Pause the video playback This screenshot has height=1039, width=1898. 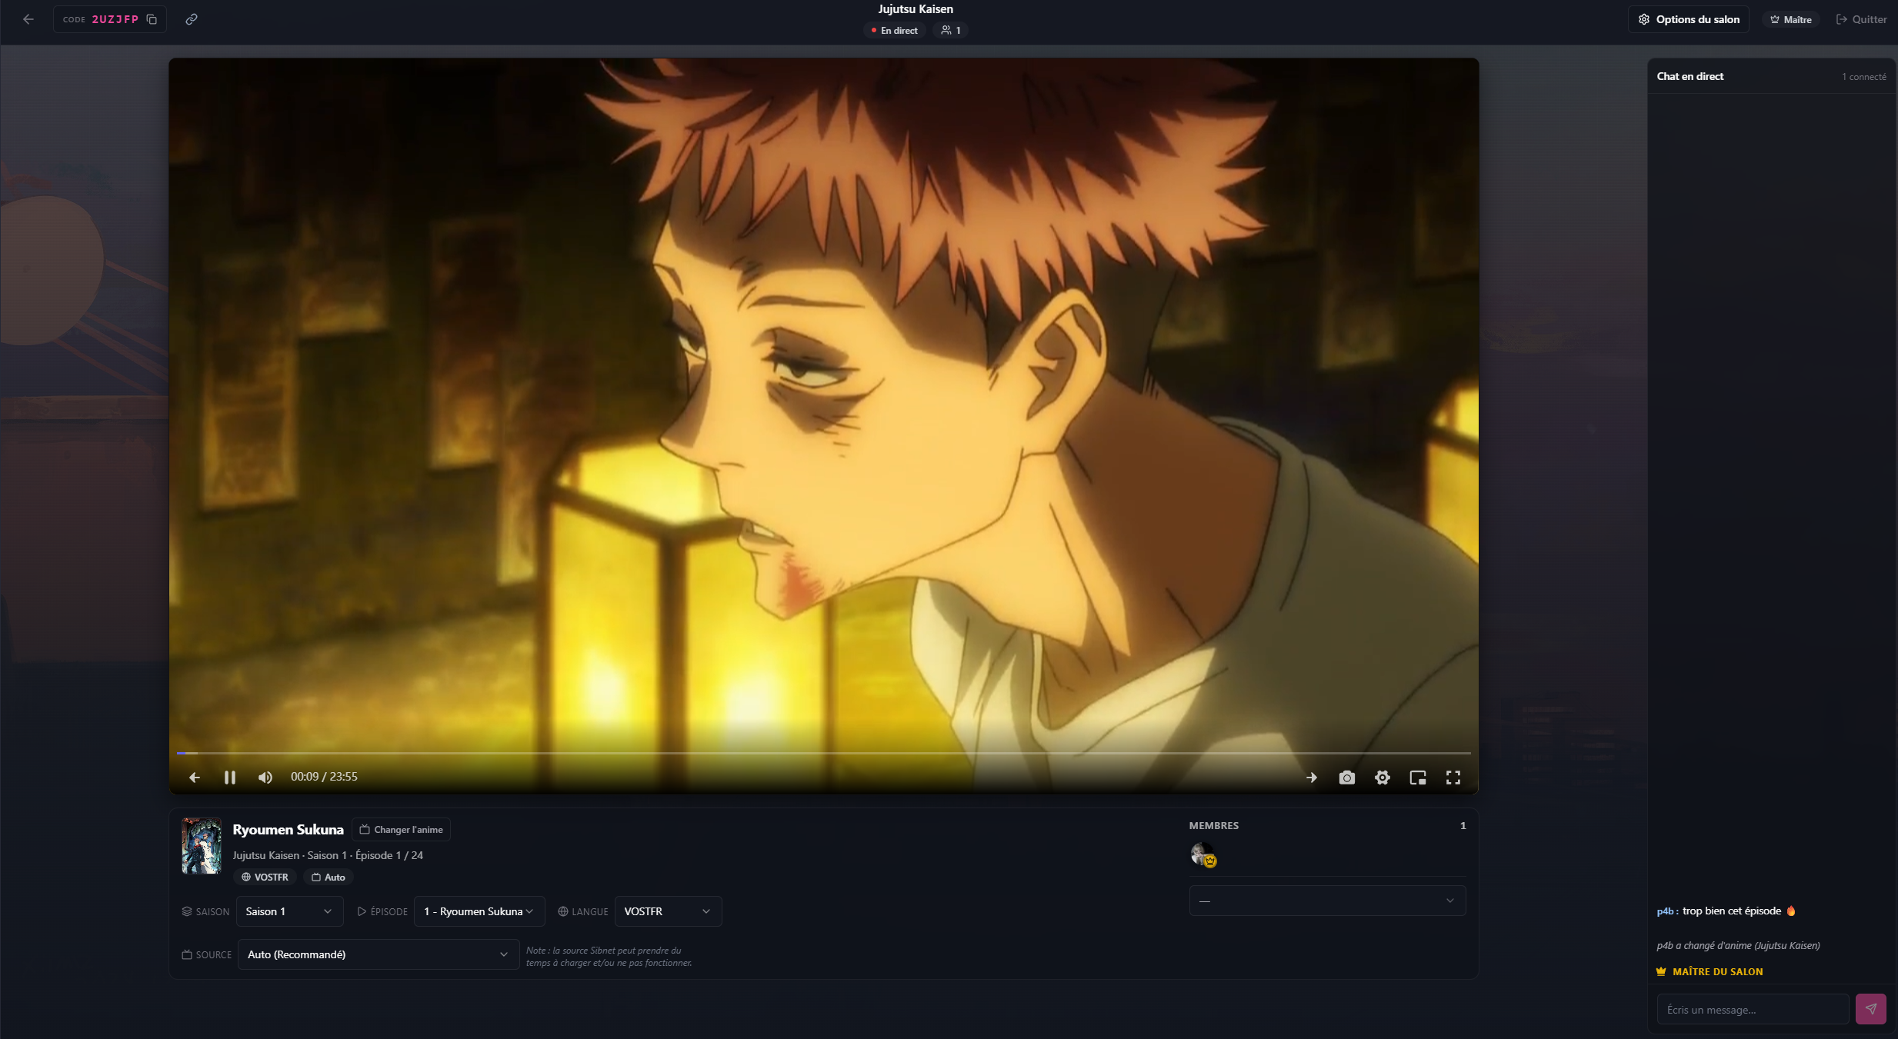[230, 778]
